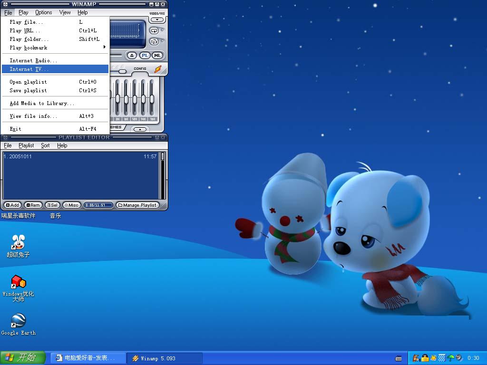Screen dimensions: 487x365
Task: Open the CONFIG tab
Action: (140, 68)
